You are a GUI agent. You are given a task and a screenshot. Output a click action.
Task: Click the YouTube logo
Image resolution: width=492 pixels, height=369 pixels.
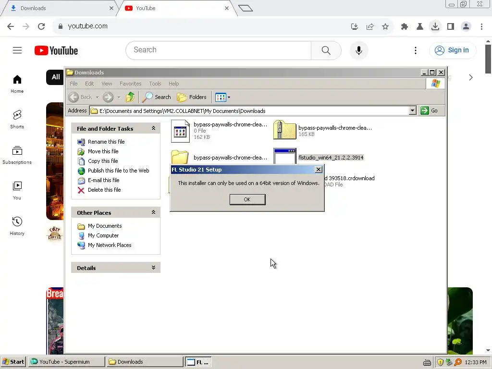[x=56, y=50]
